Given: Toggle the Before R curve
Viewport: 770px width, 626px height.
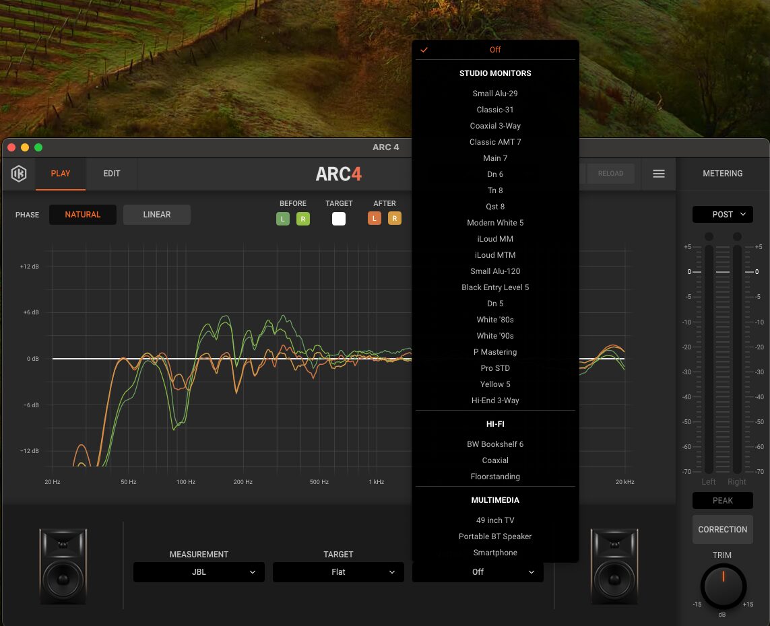Looking at the screenshot, I should click(x=303, y=219).
